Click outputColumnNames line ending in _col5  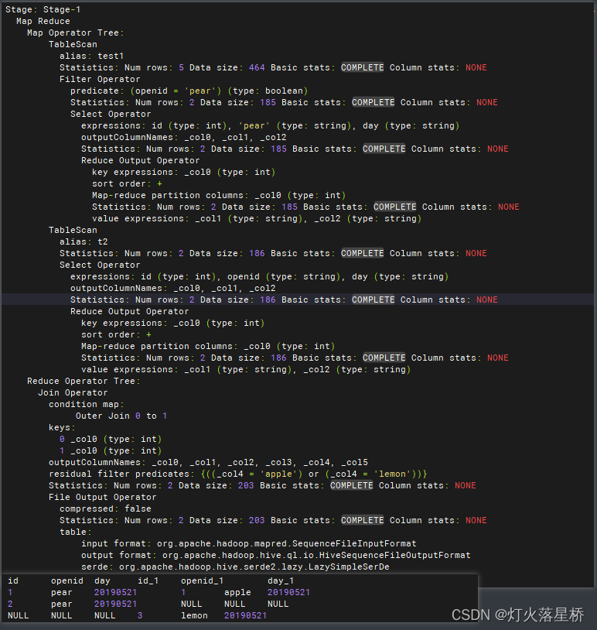pos(208,463)
